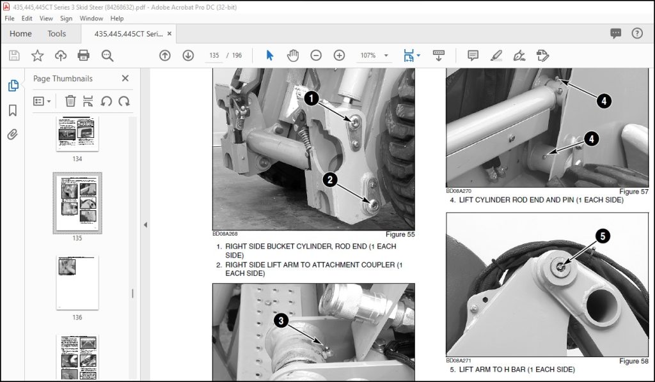The image size is (655, 382).
Task: Click the thumbnail panel scrollbar handle
Action: click(x=132, y=294)
